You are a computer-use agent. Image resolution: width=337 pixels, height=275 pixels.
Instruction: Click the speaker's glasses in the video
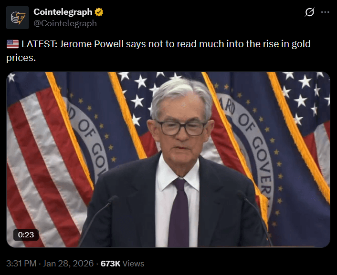182,128
